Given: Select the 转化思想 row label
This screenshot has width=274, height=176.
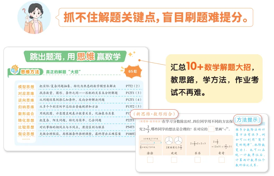Looking at the screenshot, I should click(26, 120).
